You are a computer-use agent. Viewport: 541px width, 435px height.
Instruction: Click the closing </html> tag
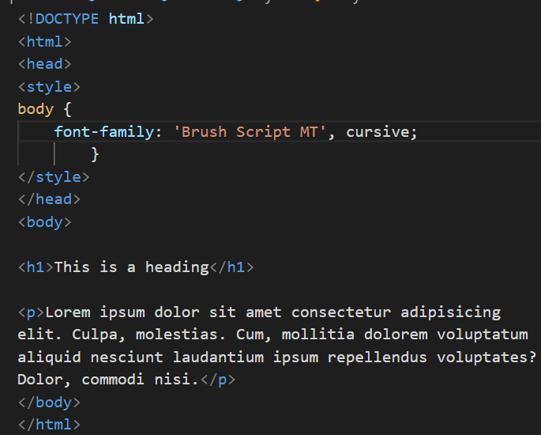(x=49, y=425)
